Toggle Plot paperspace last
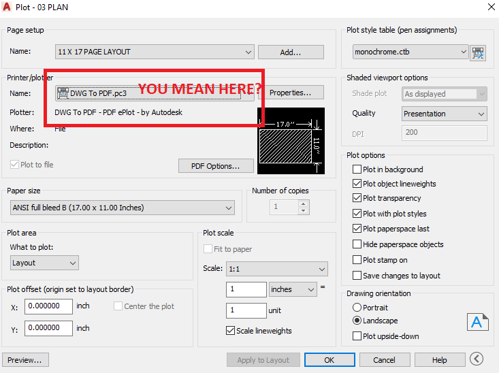The image size is (499, 373). (x=357, y=229)
